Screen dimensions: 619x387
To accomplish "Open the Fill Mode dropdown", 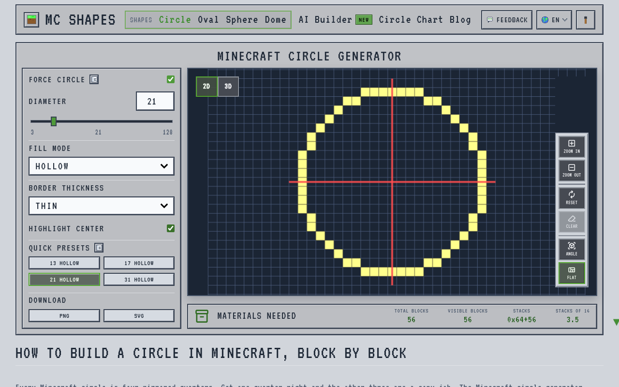I will pyautogui.click(x=102, y=166).
